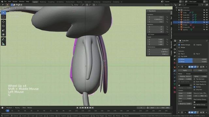
Task: Apply the Solidify modifier
Action: [x=185, y=71]
